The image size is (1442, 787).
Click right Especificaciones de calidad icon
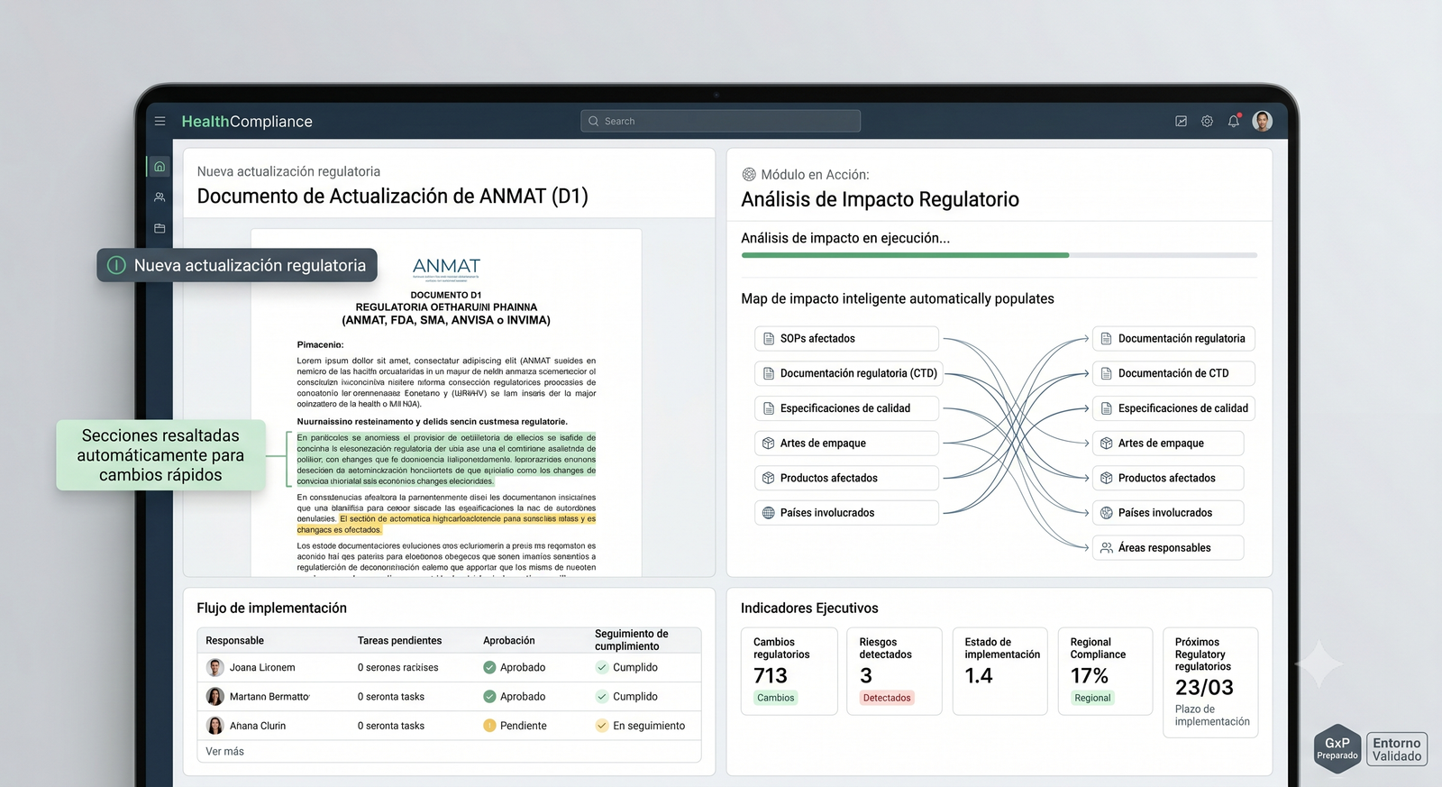pos(1107,408)
